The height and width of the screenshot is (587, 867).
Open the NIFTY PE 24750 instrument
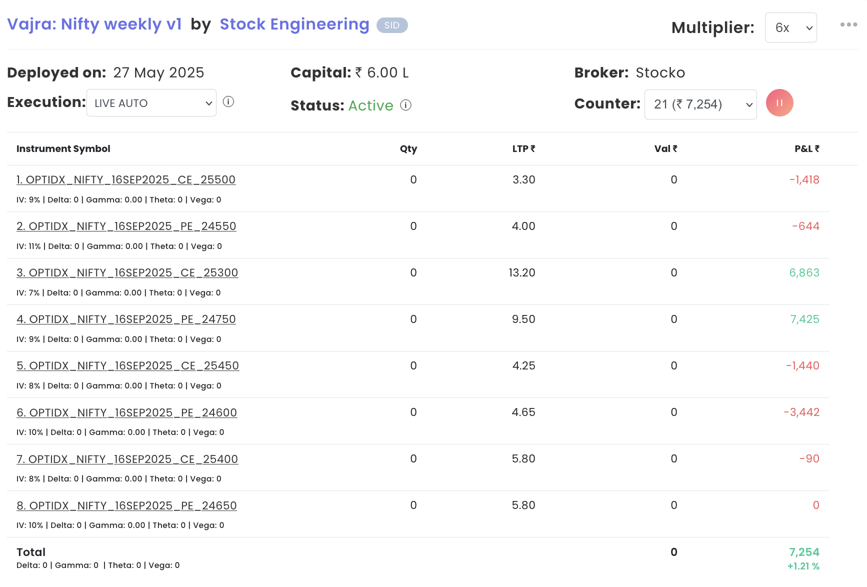click(126, 319)
